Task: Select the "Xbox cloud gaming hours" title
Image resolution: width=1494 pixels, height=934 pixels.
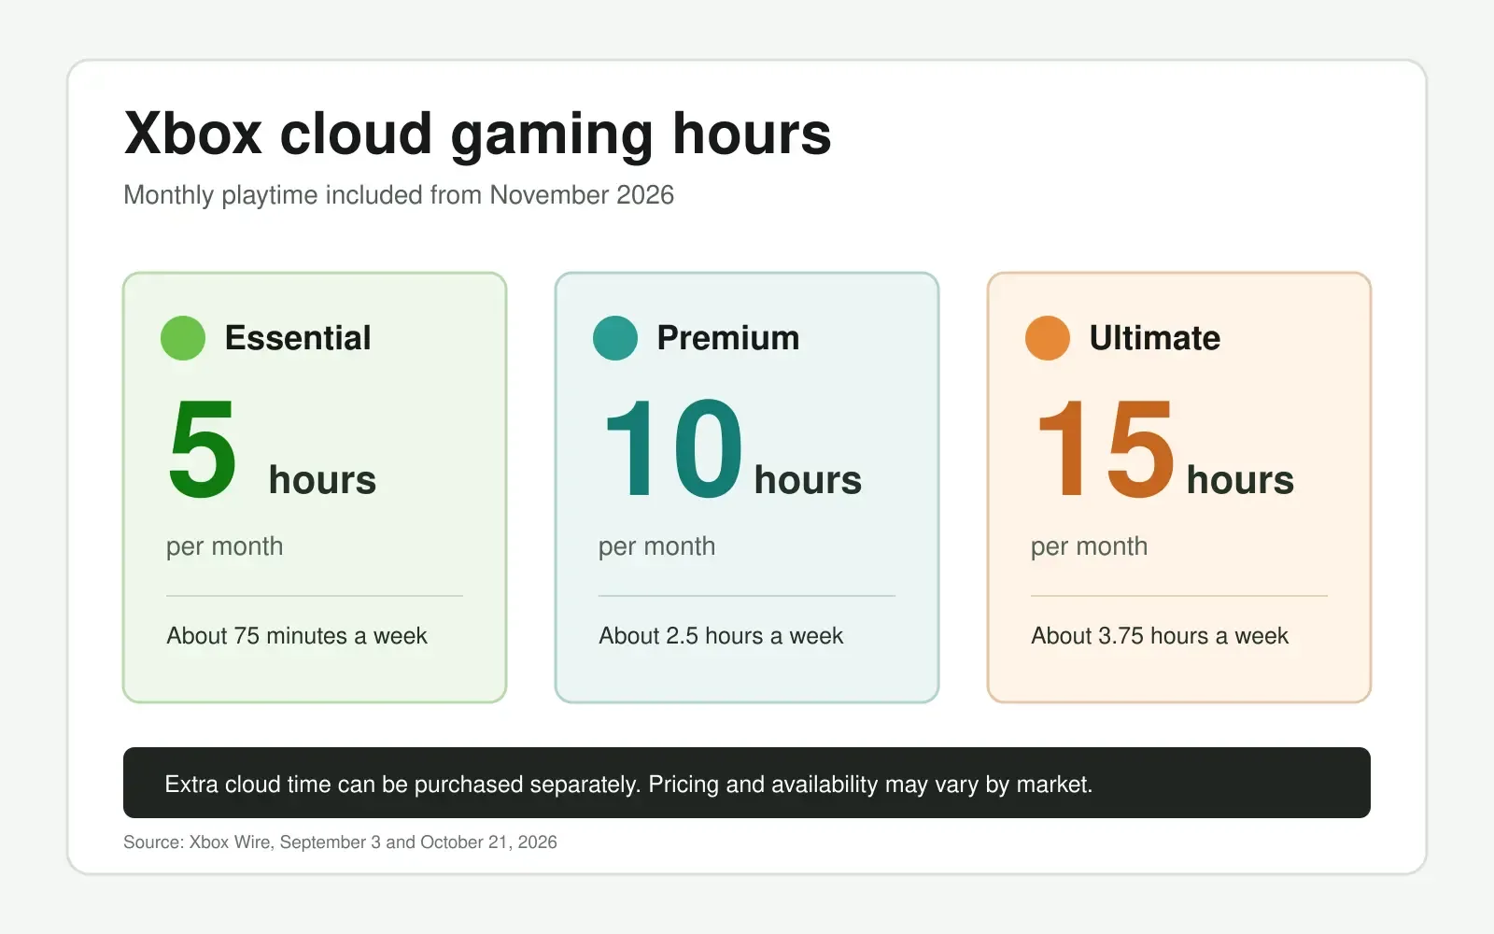Action: click(x=477, y=134)
